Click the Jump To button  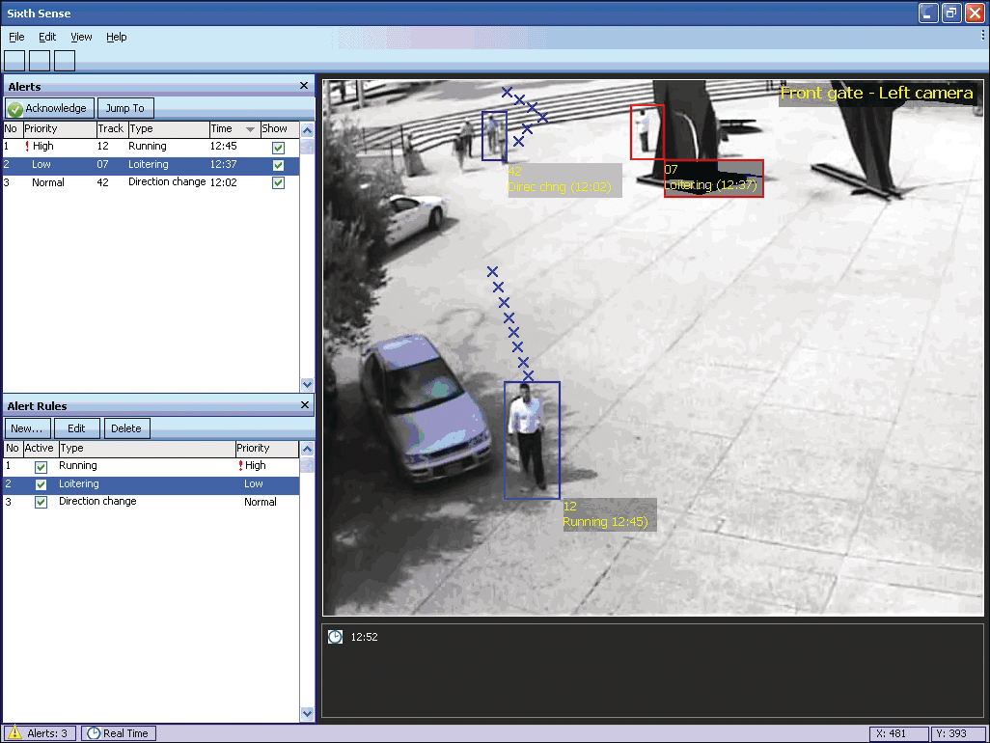[x=125, y=108]
